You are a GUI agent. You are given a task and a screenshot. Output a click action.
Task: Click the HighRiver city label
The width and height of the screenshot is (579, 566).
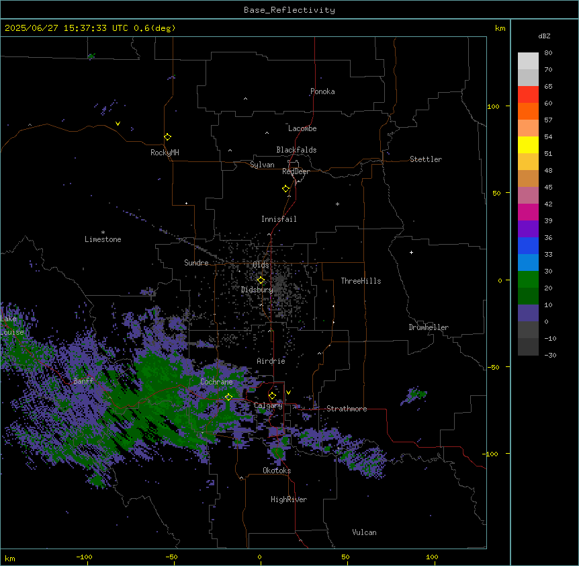pos(289,499)
